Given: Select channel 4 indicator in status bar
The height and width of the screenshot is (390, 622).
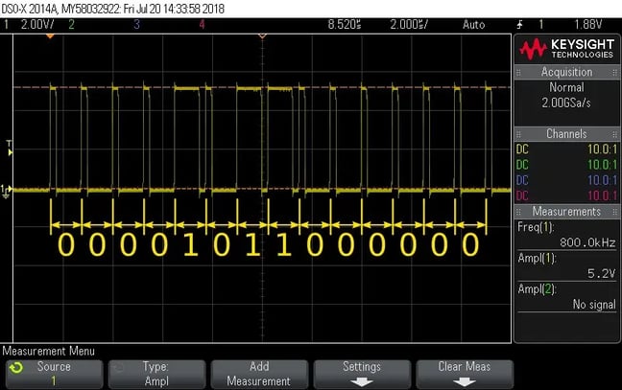Looking at the screenshot, I should 202,25.
